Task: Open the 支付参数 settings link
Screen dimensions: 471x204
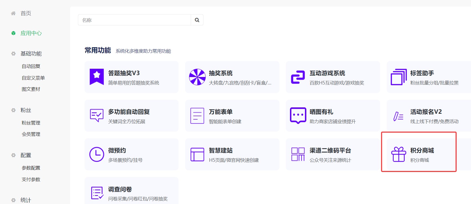Action: click(31, 179)
